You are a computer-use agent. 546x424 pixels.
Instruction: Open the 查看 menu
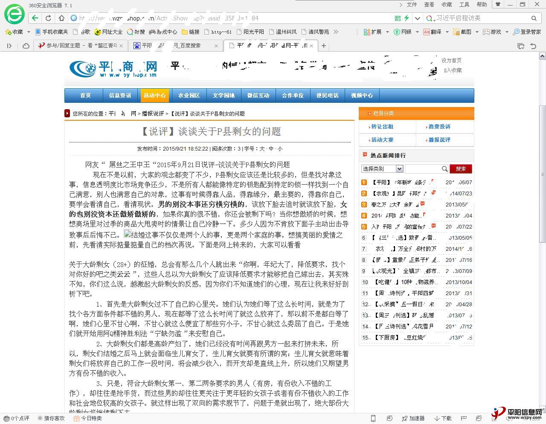click(429, 4)
